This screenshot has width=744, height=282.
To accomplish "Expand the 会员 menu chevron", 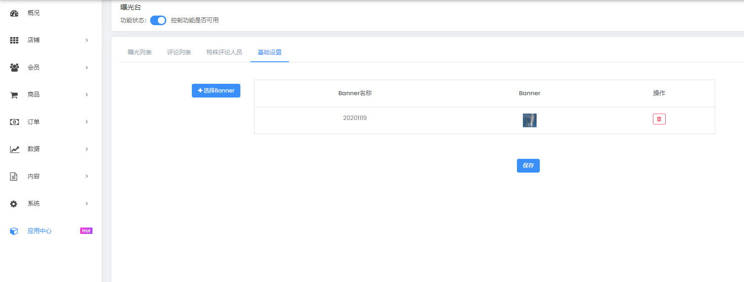I will tap(87, 68).
